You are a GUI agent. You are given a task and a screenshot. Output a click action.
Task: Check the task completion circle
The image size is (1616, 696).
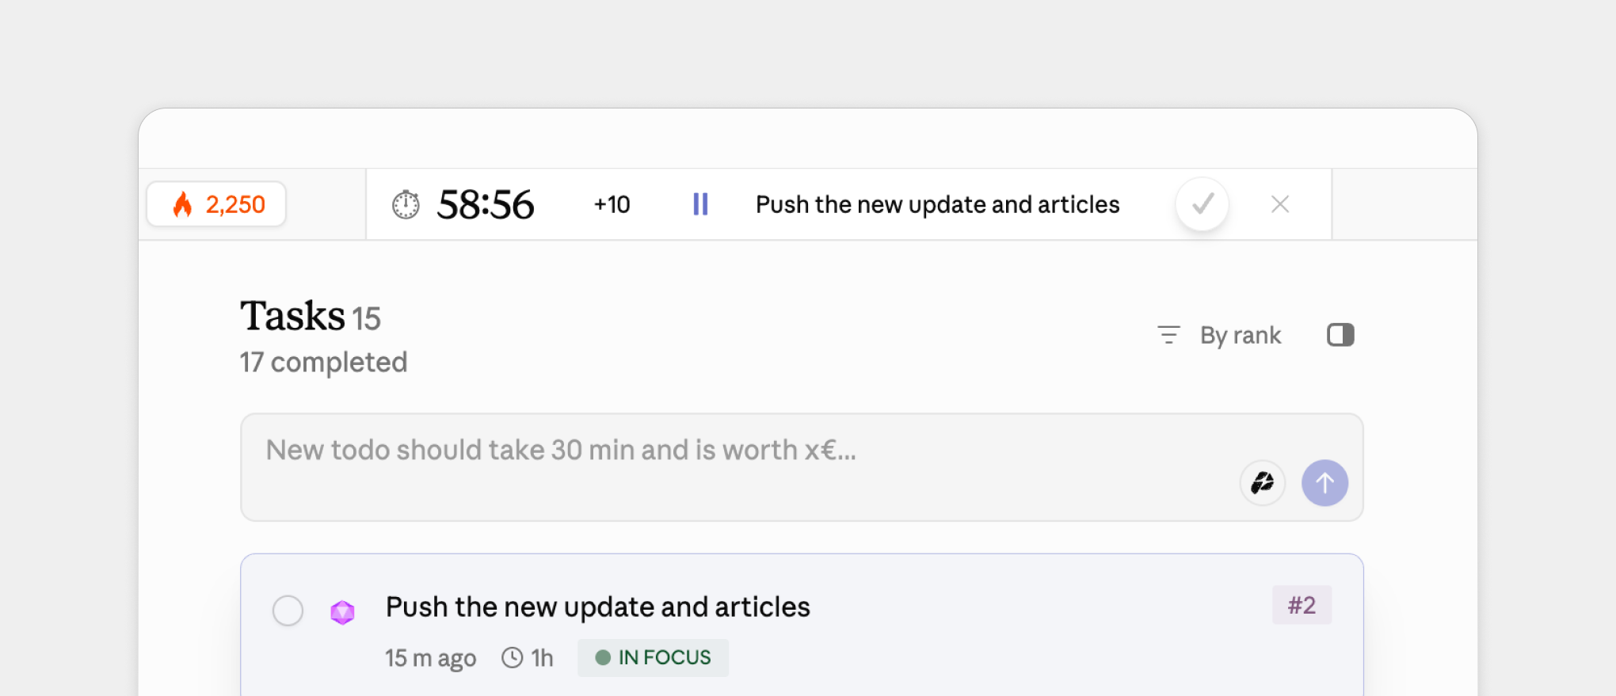click(288, 610)
